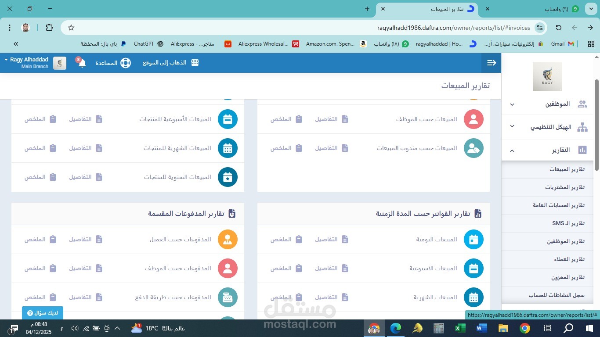Open the ChatGPT bookmark
Image resolution: width=600 pixels, height=337 pixels.
click(x=148, y=44)
